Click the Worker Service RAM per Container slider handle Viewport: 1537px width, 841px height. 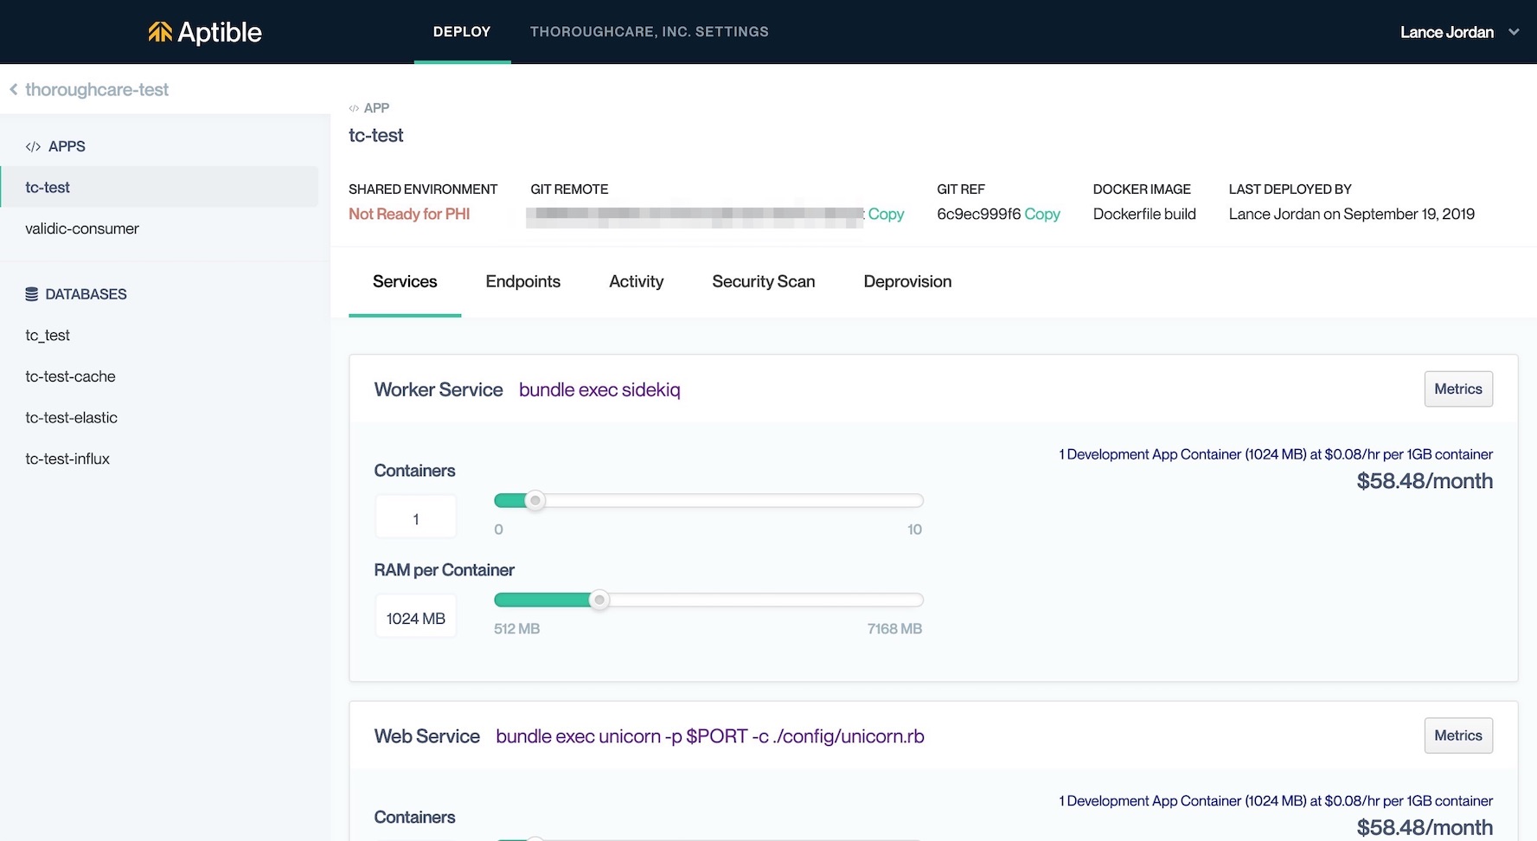599,600
